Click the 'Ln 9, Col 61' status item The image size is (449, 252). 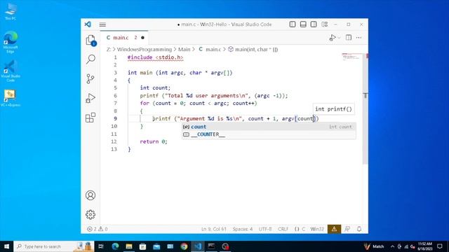click(213, 229)
